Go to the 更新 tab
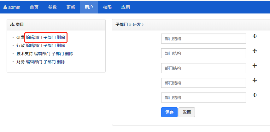270x132 pixels. pyautogui.click(x=71, y=7)
